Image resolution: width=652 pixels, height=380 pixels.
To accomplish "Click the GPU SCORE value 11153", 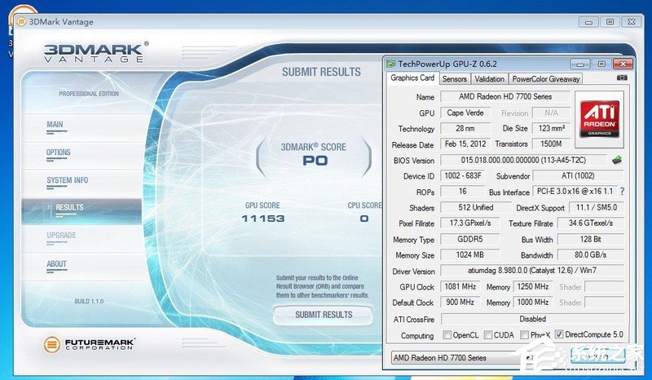I will tap(262, 219).
